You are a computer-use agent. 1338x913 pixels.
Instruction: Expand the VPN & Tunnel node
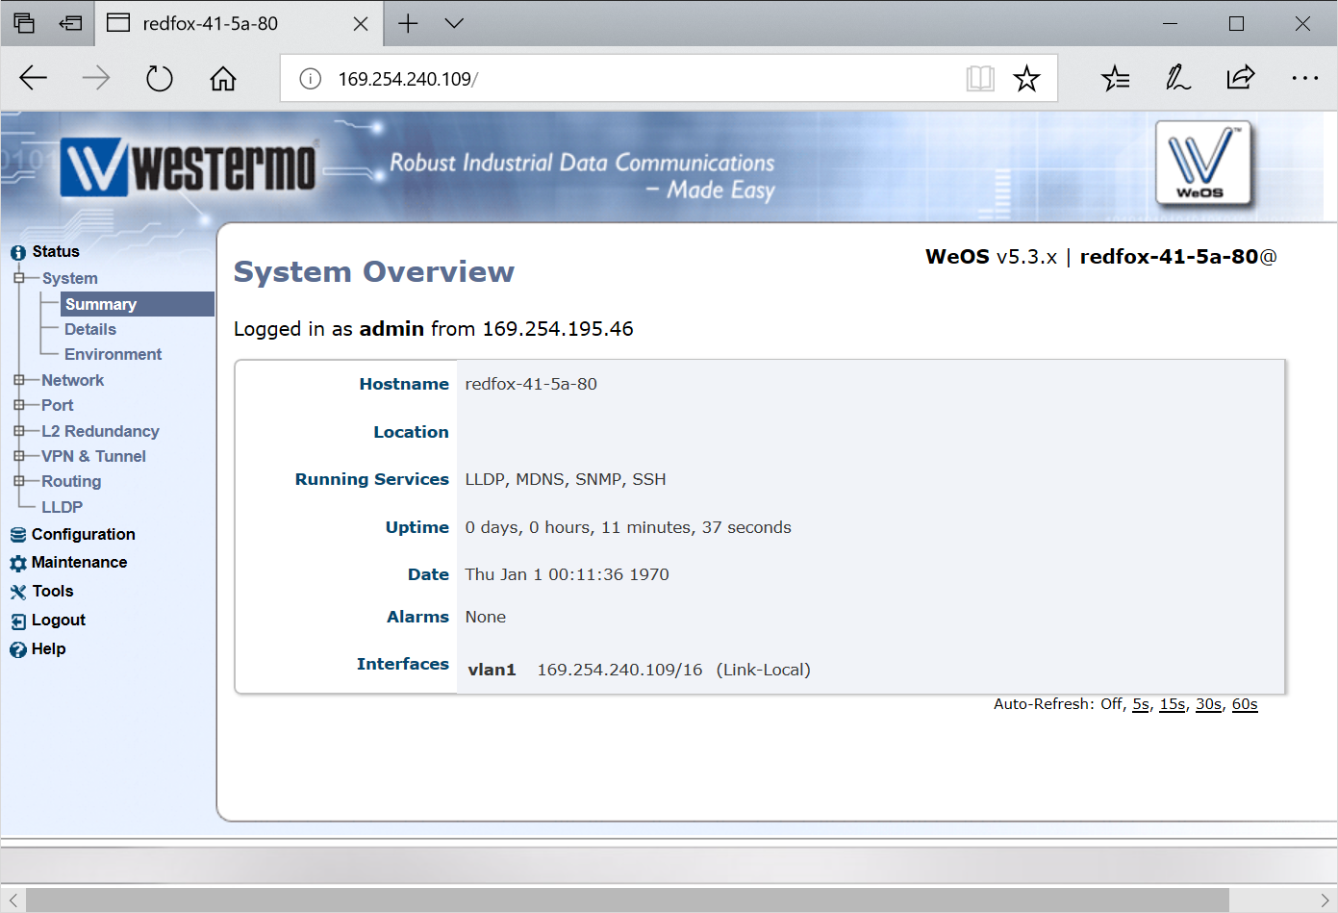19,456
